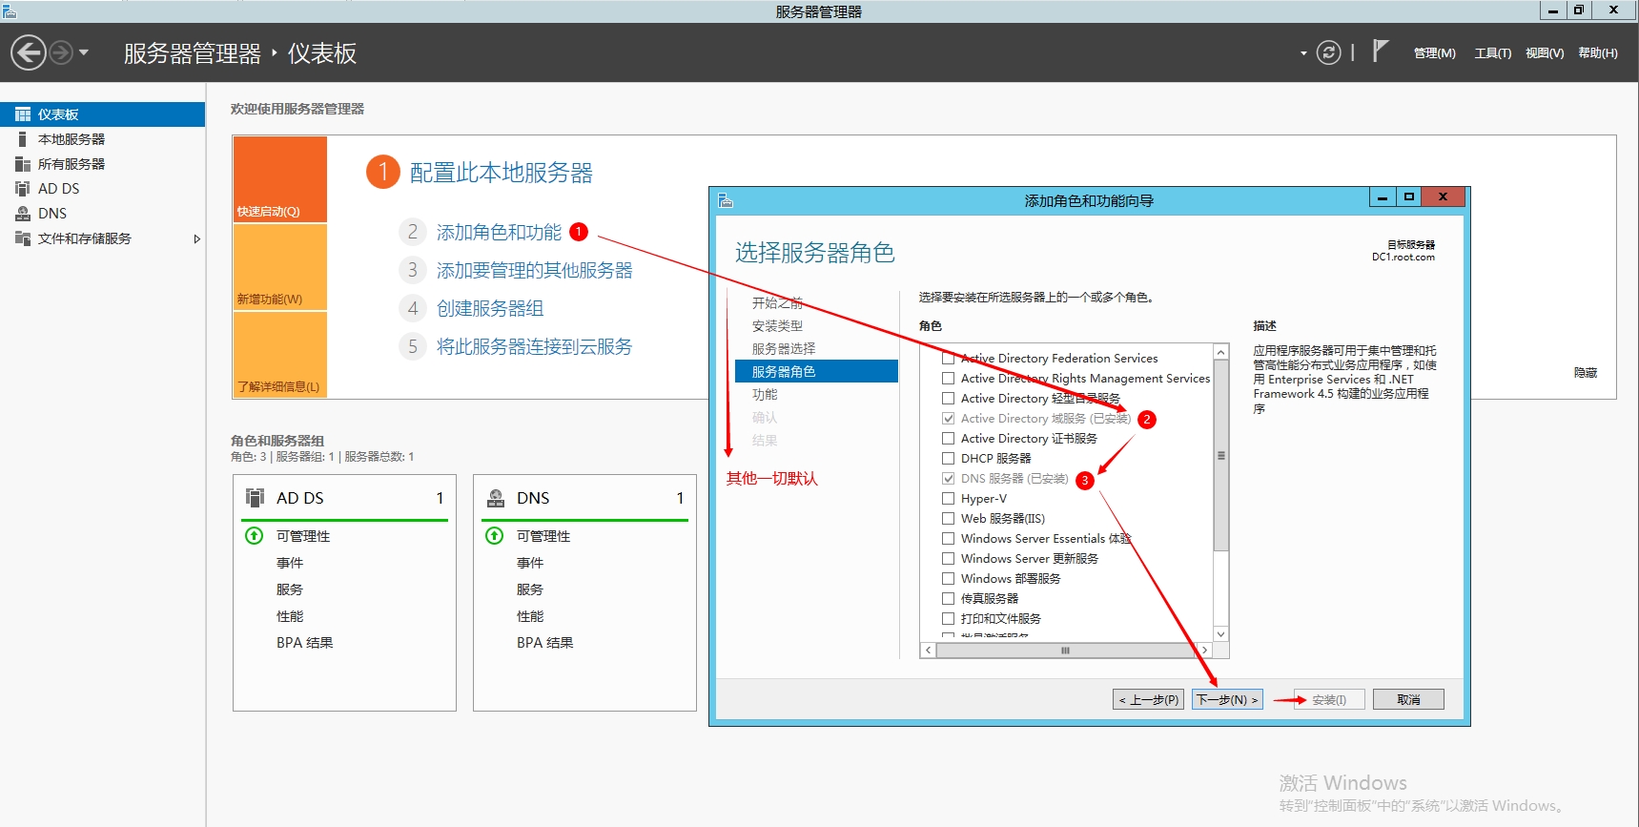This screenshot has height=827, width=1639.
Task: Click the AD DS manageability green status icon
Action: pos(255,536)
